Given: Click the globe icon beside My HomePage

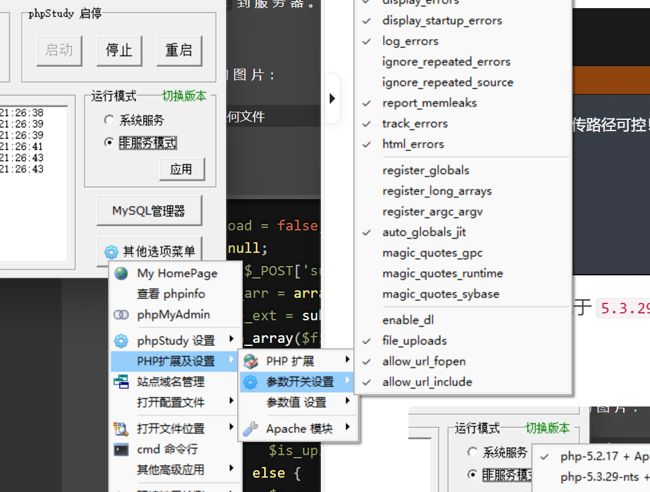Looking at the screenshot, I should click(121, 273).
